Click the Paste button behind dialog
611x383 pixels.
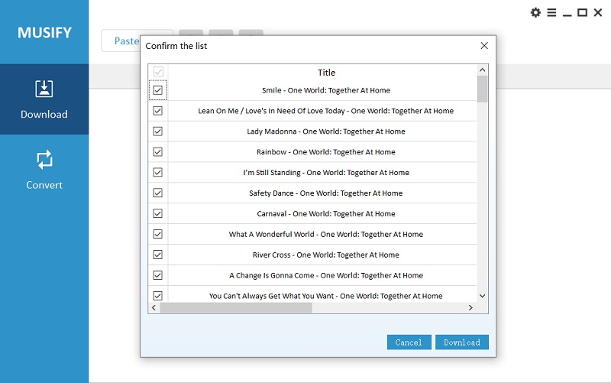coord(121,41)
